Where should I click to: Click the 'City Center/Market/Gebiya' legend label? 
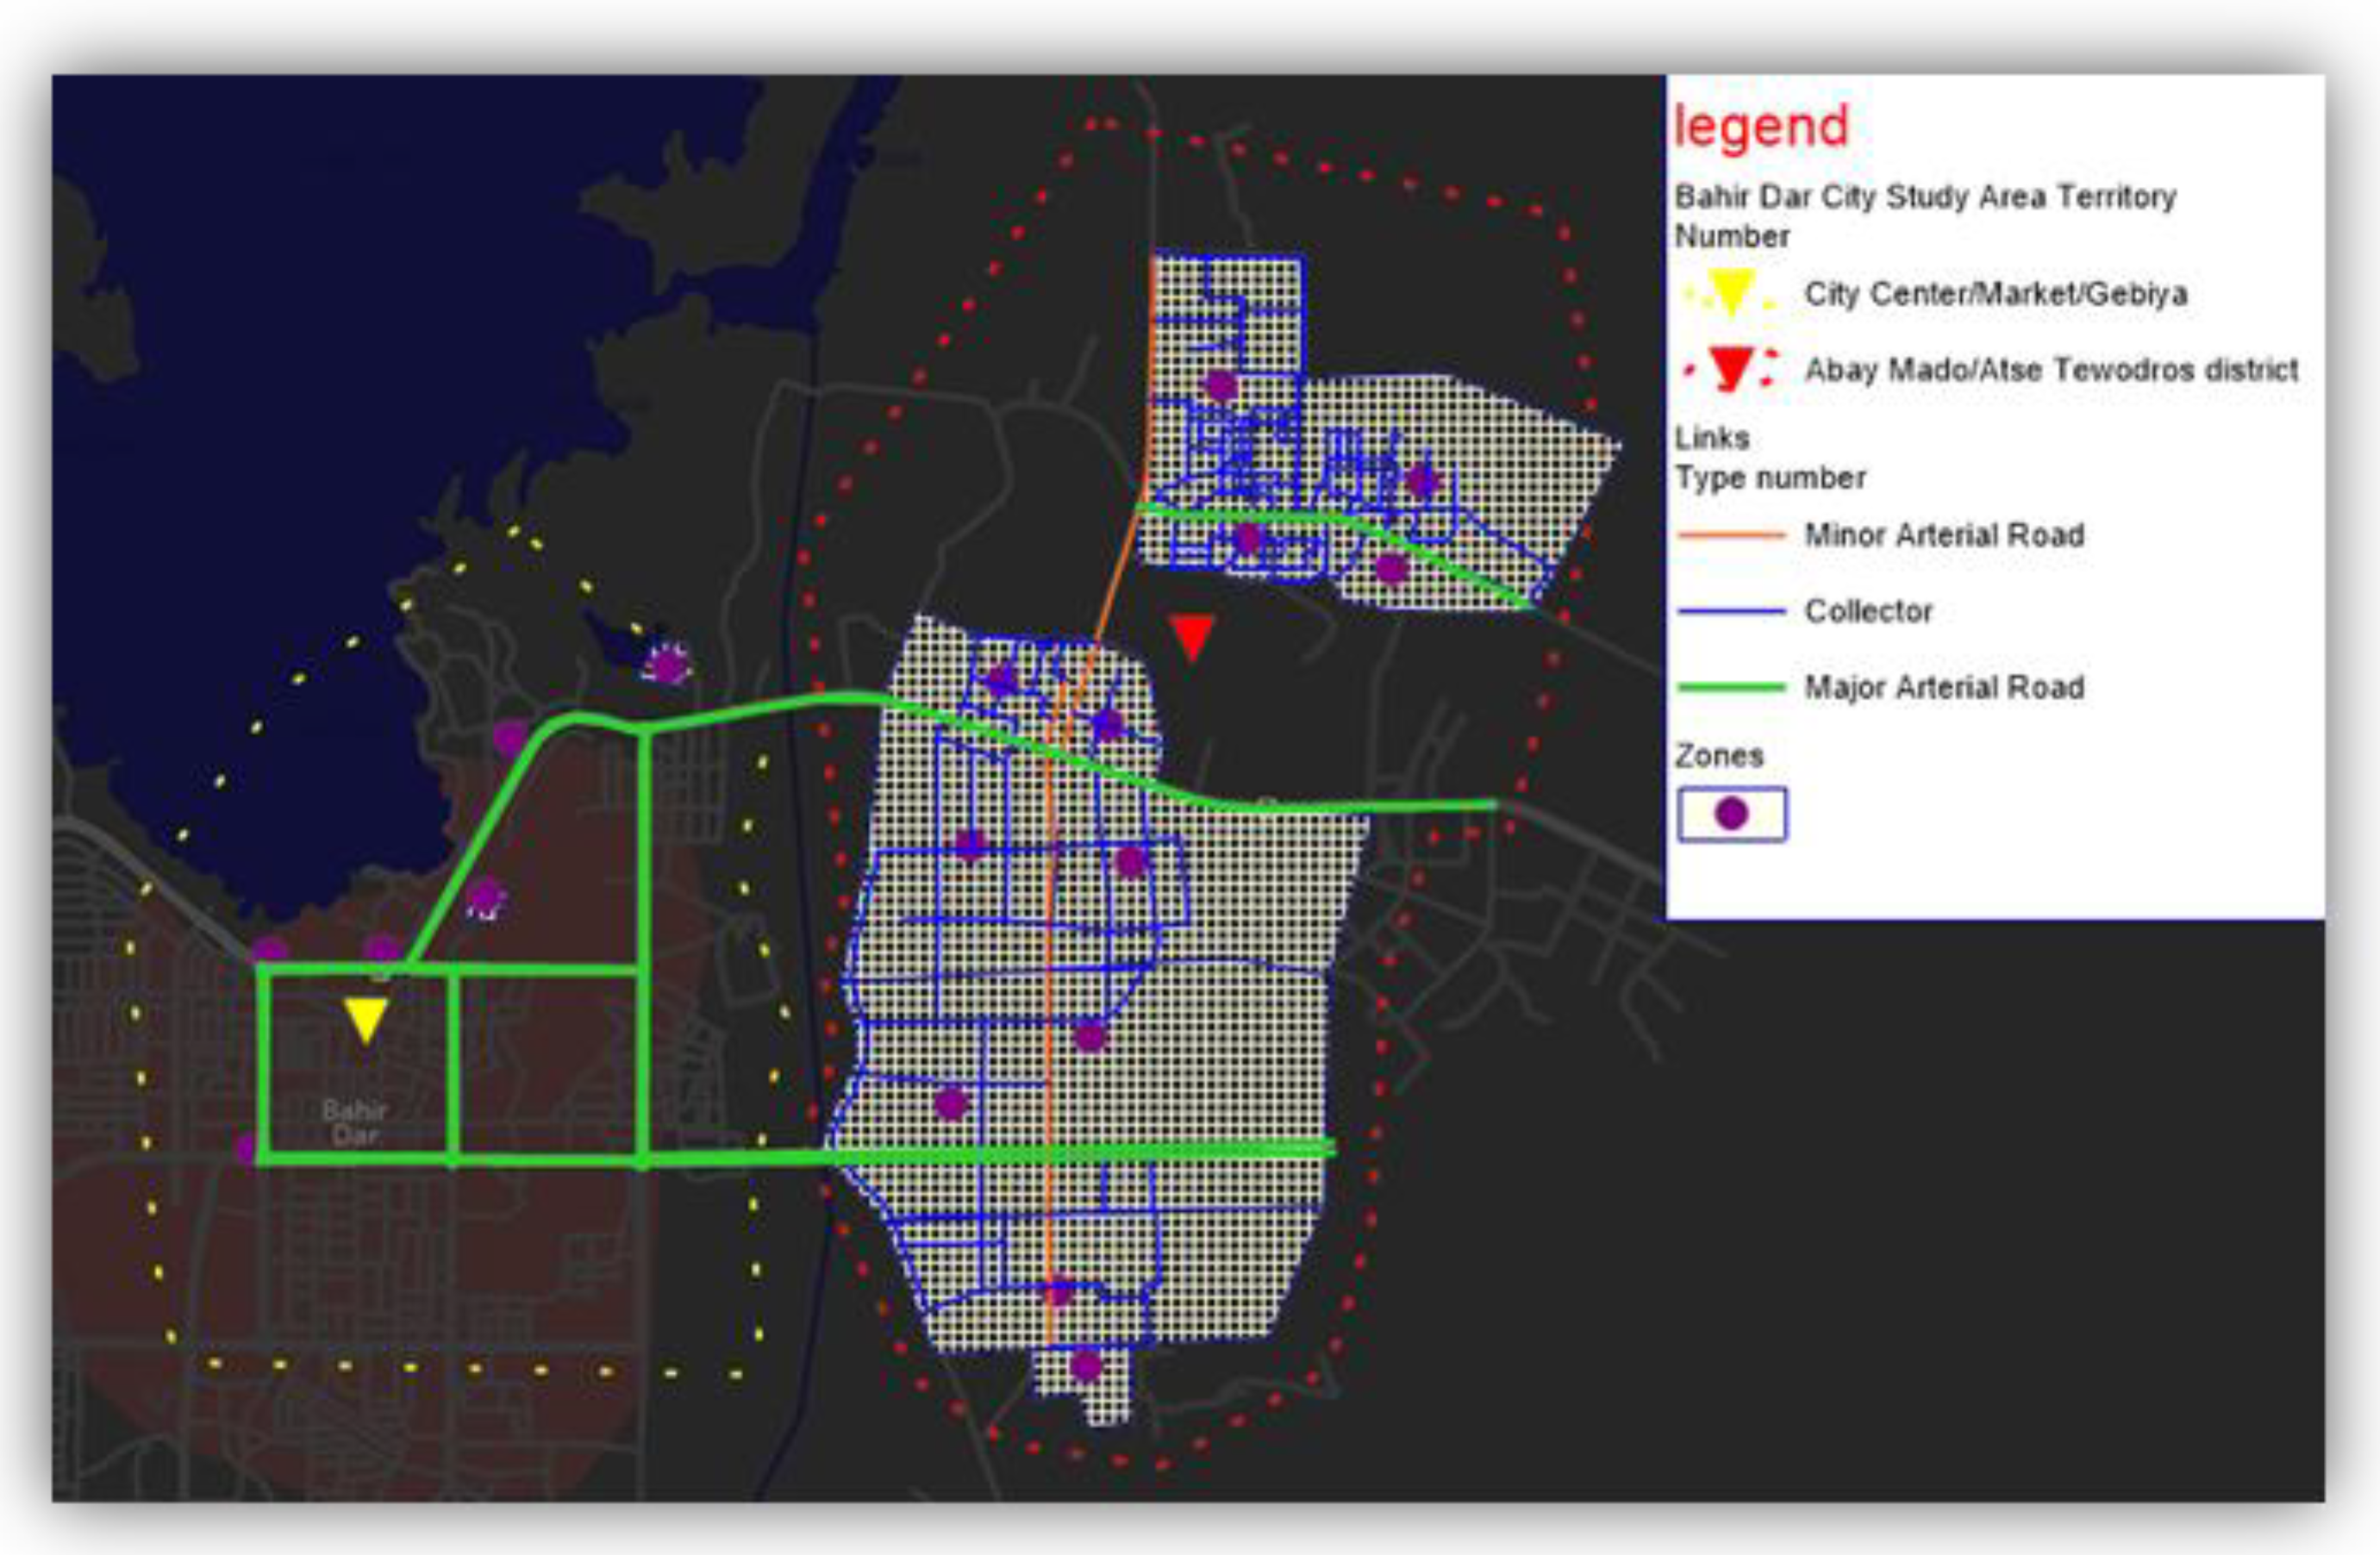(x=1995, y=294)
